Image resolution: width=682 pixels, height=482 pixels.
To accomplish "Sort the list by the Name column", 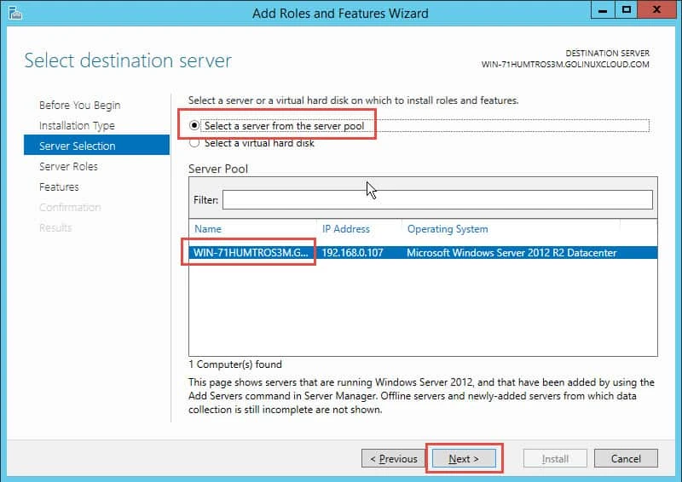I will tap(208, 229).
